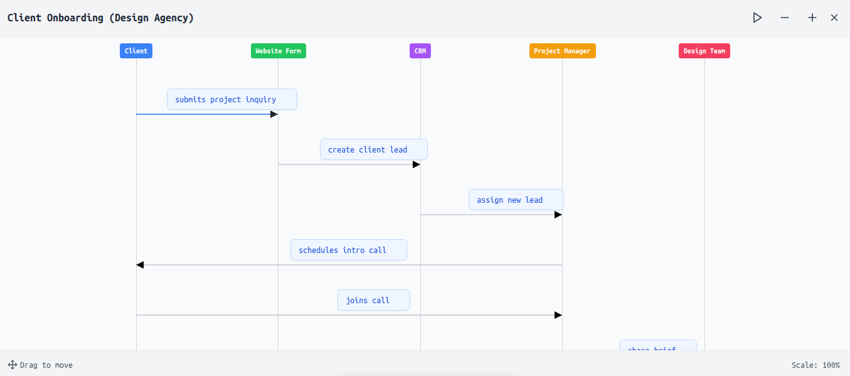The width and height of the screenshot is (850, 376).
Task: Select the Website Form participant header
Action: pos(278,51)
